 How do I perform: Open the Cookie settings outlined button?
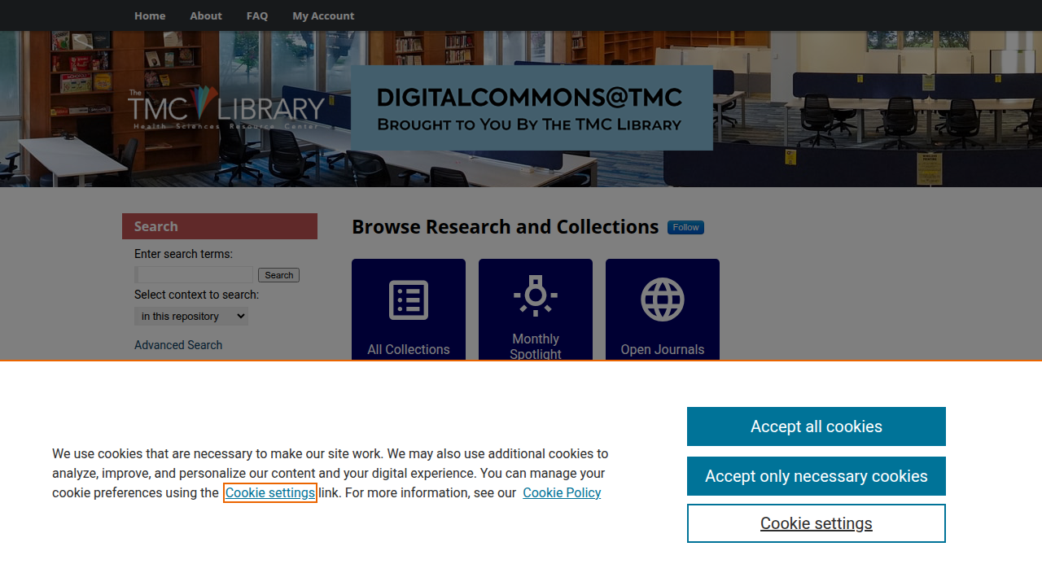pyautogui.click(x=817, y=523)
